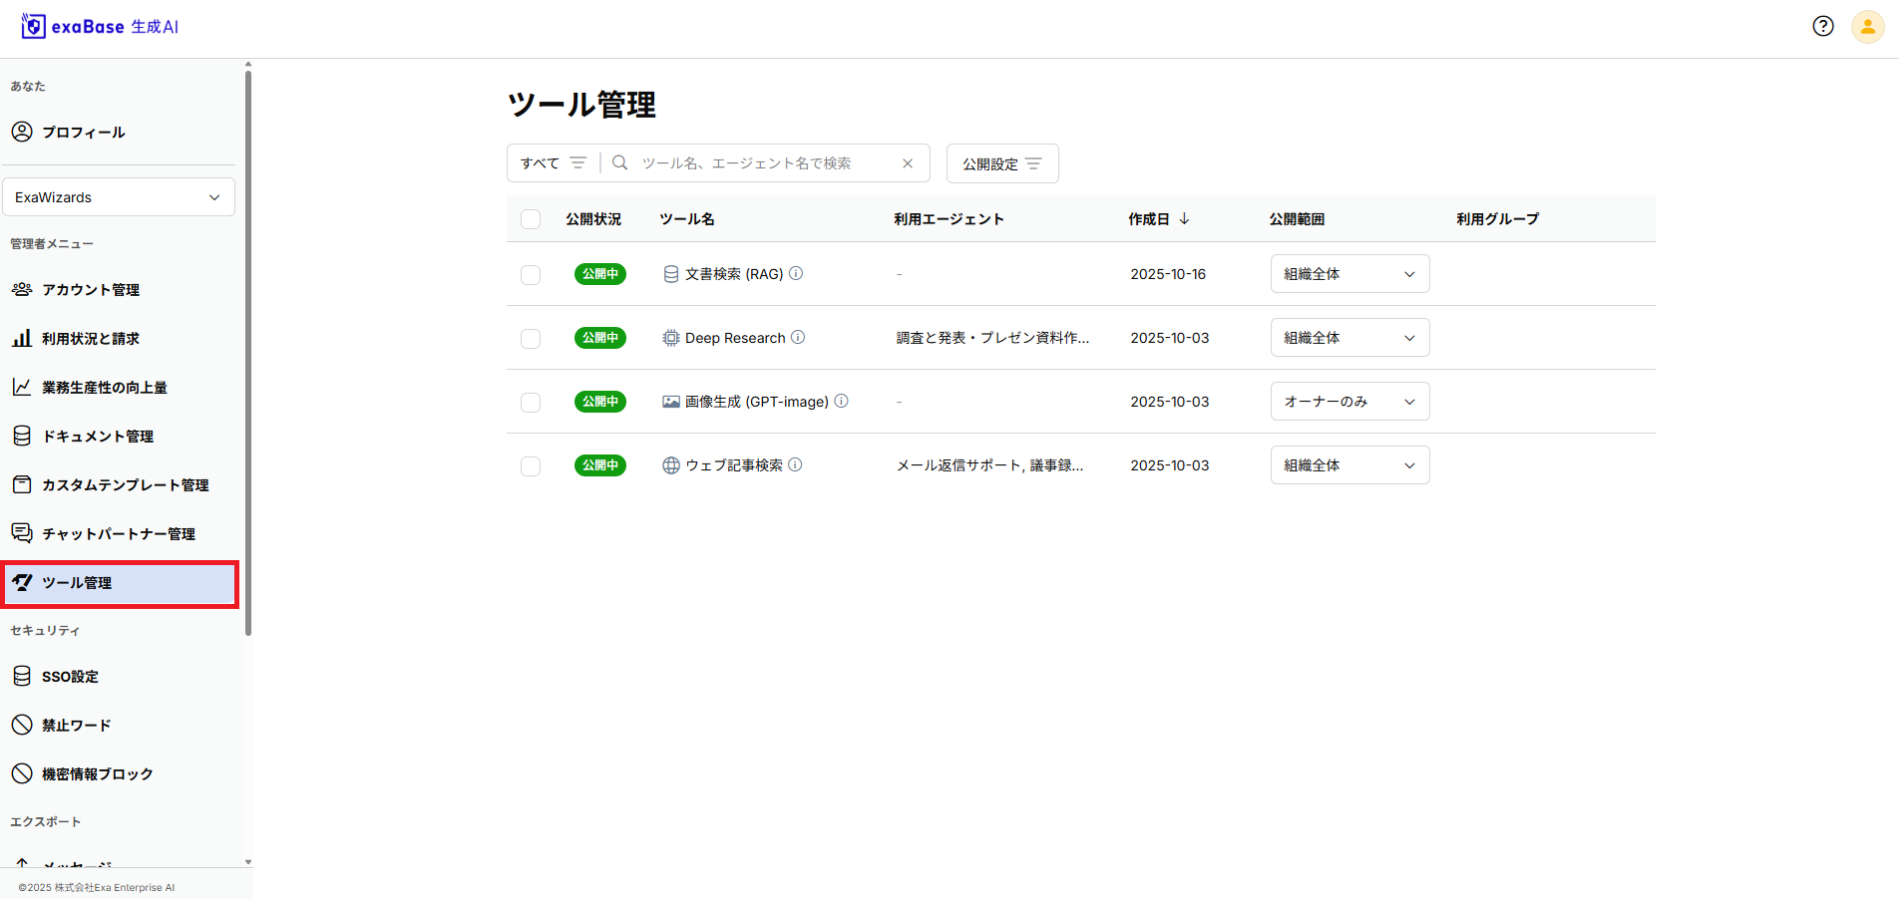The height and width of the screenshot is (899, 1899).
Task: Clear the search field with X icon
Action: [908, 163]
